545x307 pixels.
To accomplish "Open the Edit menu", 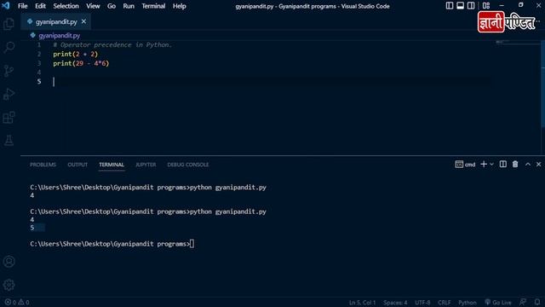I will [x=40, y=6].
